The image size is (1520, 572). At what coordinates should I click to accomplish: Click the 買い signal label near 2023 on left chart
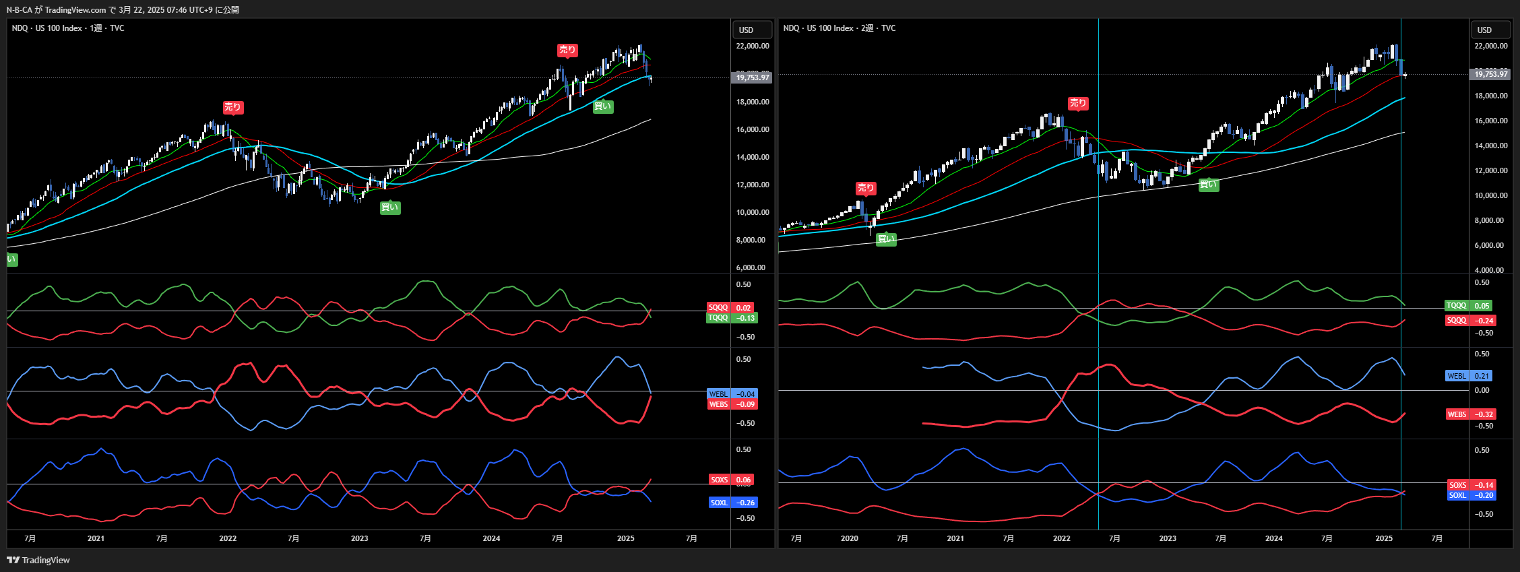pyautogui.click(x=390, y=208)
